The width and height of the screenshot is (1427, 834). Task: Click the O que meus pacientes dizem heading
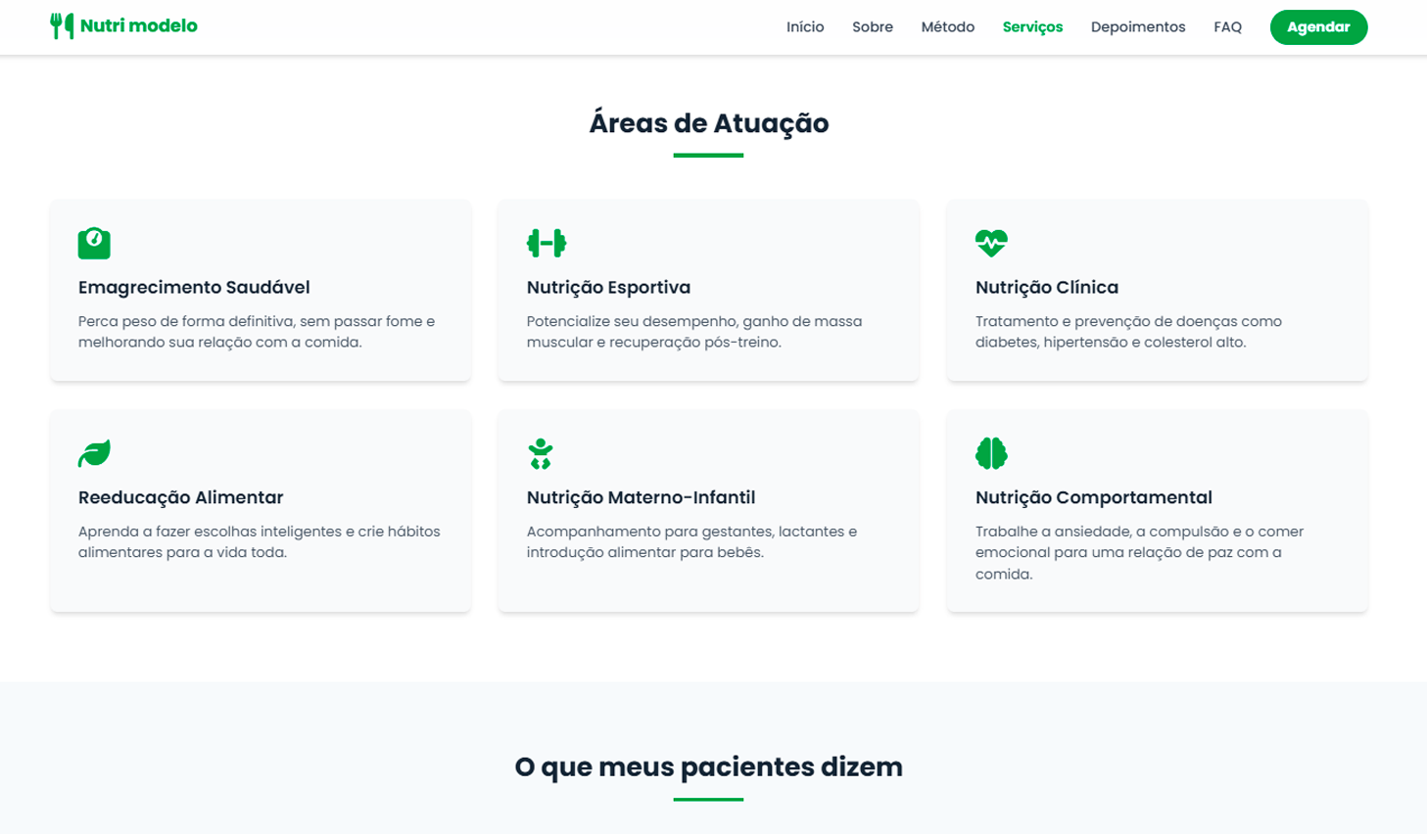(x=709, y=766)
